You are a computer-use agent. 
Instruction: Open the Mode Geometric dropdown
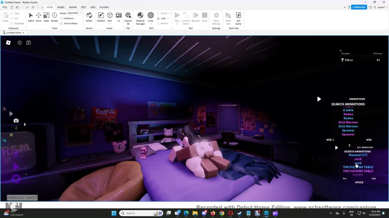[74, 13]
